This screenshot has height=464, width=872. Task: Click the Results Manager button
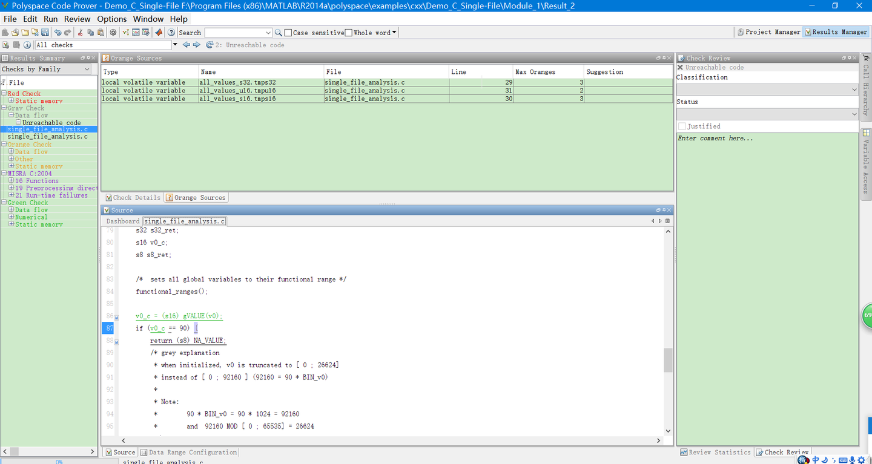[x=836, y=32]
